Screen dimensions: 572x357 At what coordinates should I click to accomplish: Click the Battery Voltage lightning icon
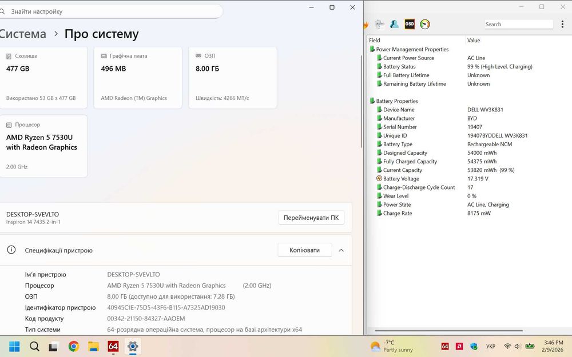(x=379, y=178)
